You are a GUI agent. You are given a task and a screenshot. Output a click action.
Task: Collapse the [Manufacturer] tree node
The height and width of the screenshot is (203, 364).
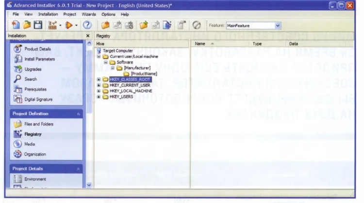(x=113, y=68)
